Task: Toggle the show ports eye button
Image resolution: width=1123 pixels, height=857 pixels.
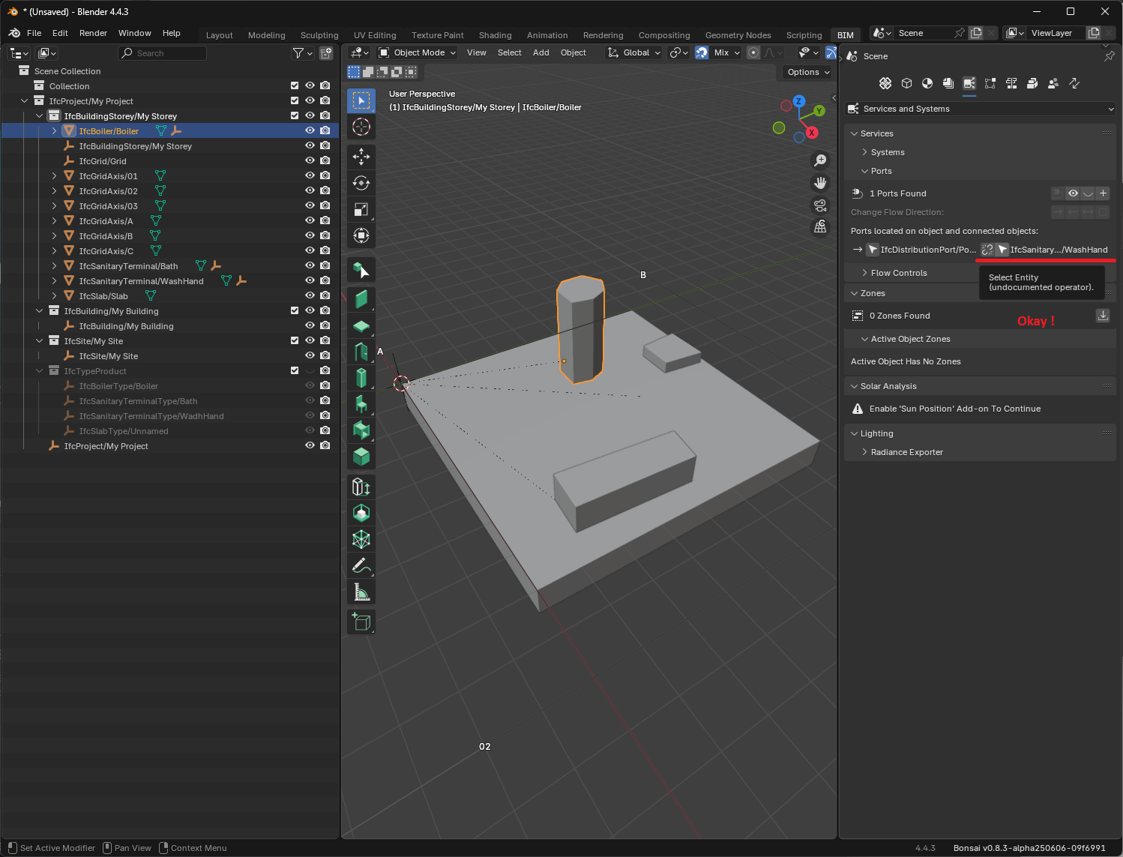Action: pyautogui.click(x=1073, y=193)
